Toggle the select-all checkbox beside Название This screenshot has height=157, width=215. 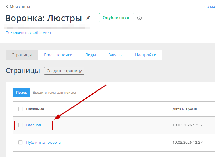click(x=20, y=109)
